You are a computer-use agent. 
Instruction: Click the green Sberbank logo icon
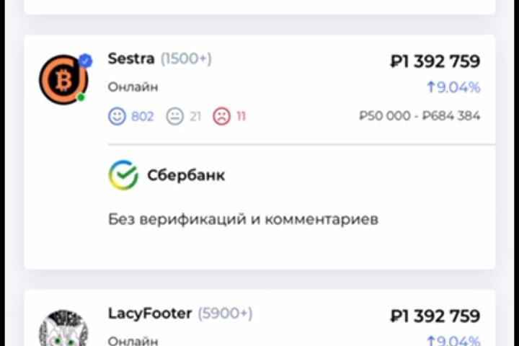[x=123, y=175]
